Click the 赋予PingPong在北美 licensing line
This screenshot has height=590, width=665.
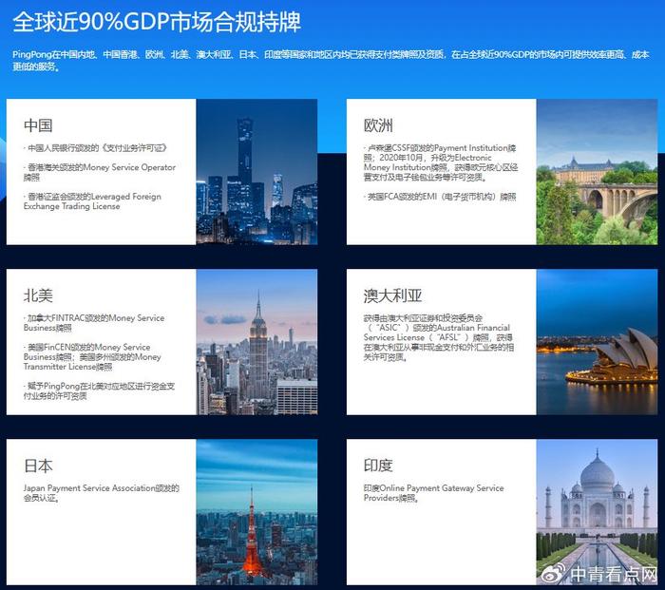point(99,391)
